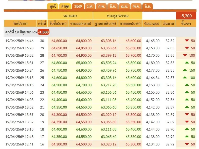
Task: Click baht rate 32.90 in row 18
Action: [x=170, y=129]
